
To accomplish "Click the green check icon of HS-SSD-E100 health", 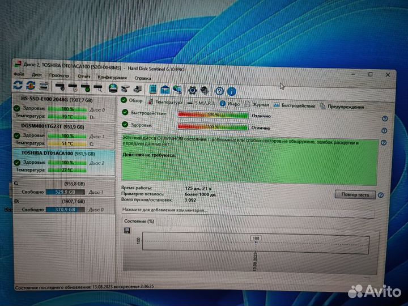I will [17, 108].
